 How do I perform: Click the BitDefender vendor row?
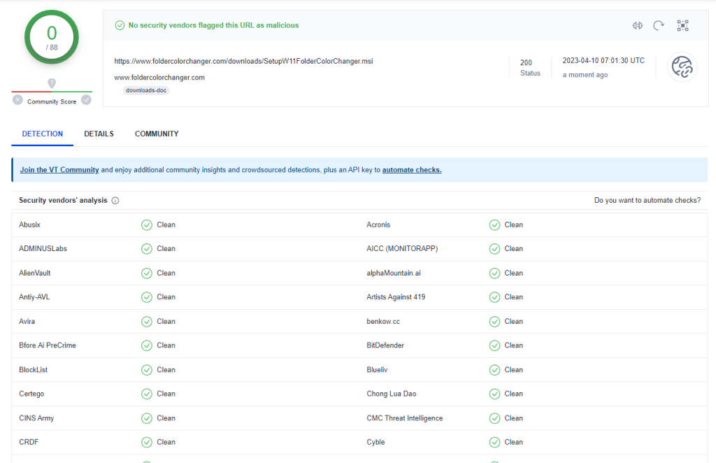pos(385,346)
